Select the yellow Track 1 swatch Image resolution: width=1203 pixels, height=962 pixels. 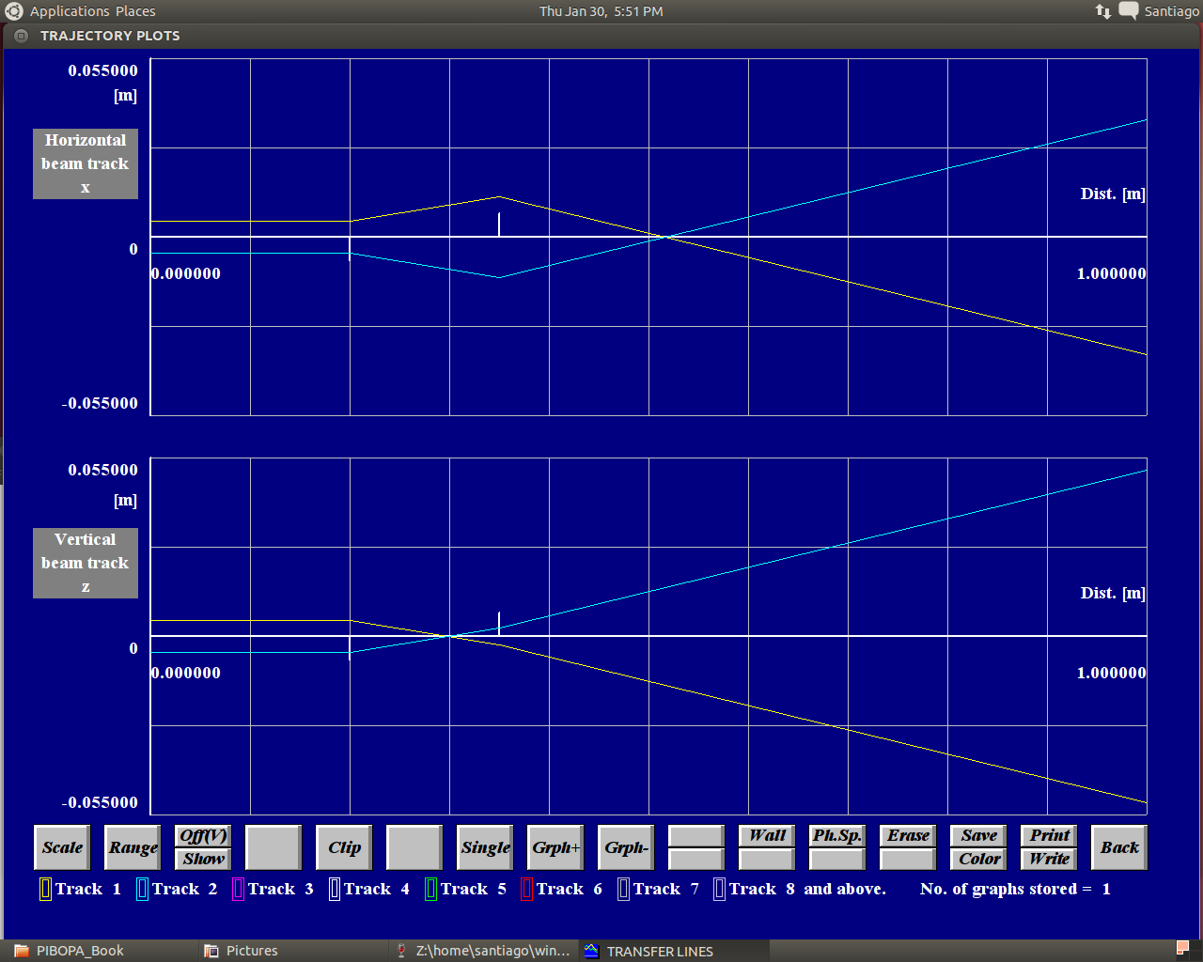45,889
